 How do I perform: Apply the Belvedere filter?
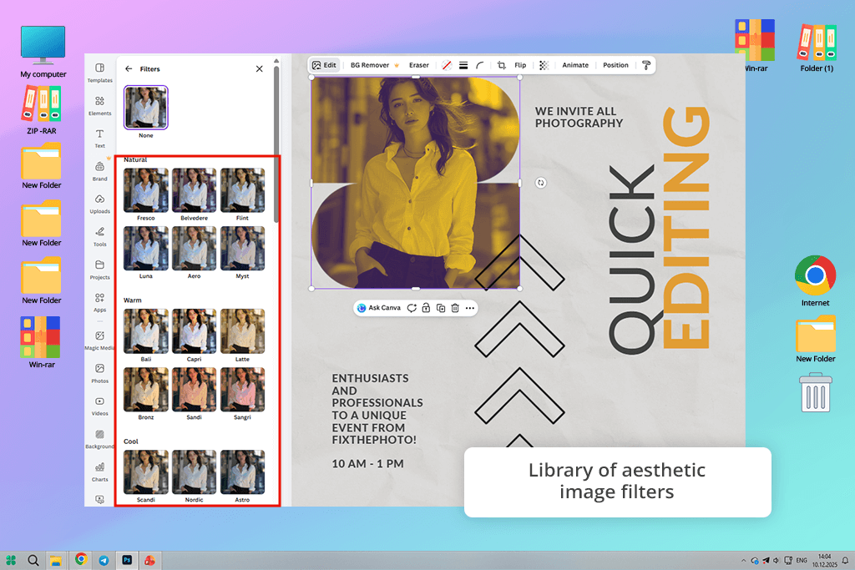pyautogui.click(x=194, y=190)
